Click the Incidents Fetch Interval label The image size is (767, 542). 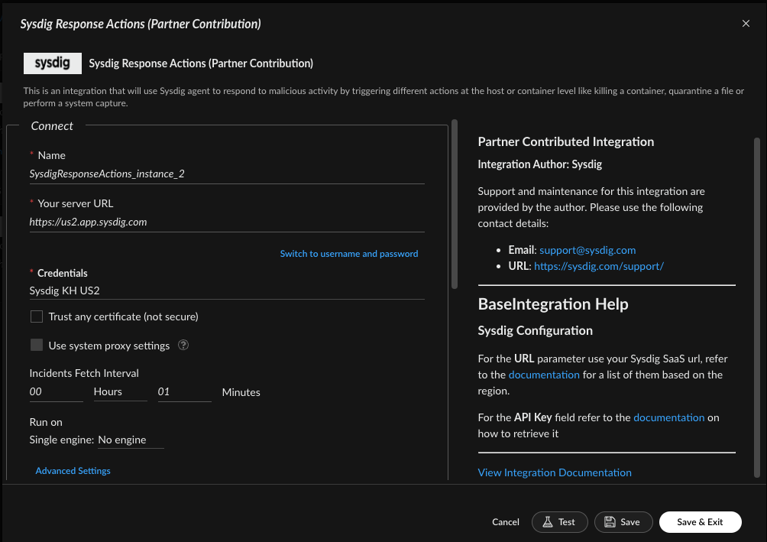click(x=84, y=373)
